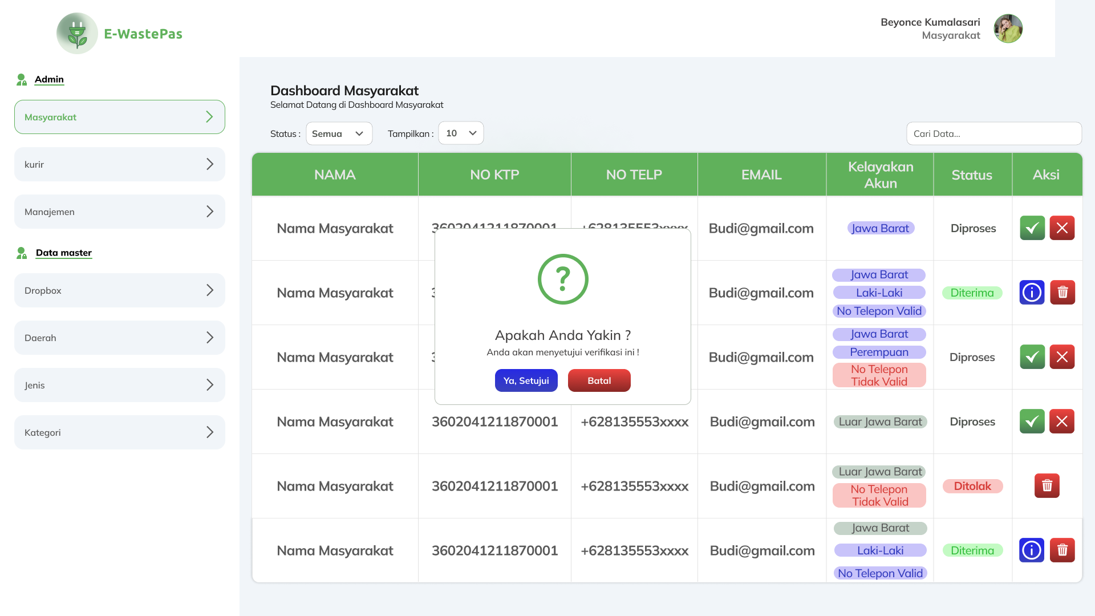Delete second row using trash icon

tap(1062, 293)
